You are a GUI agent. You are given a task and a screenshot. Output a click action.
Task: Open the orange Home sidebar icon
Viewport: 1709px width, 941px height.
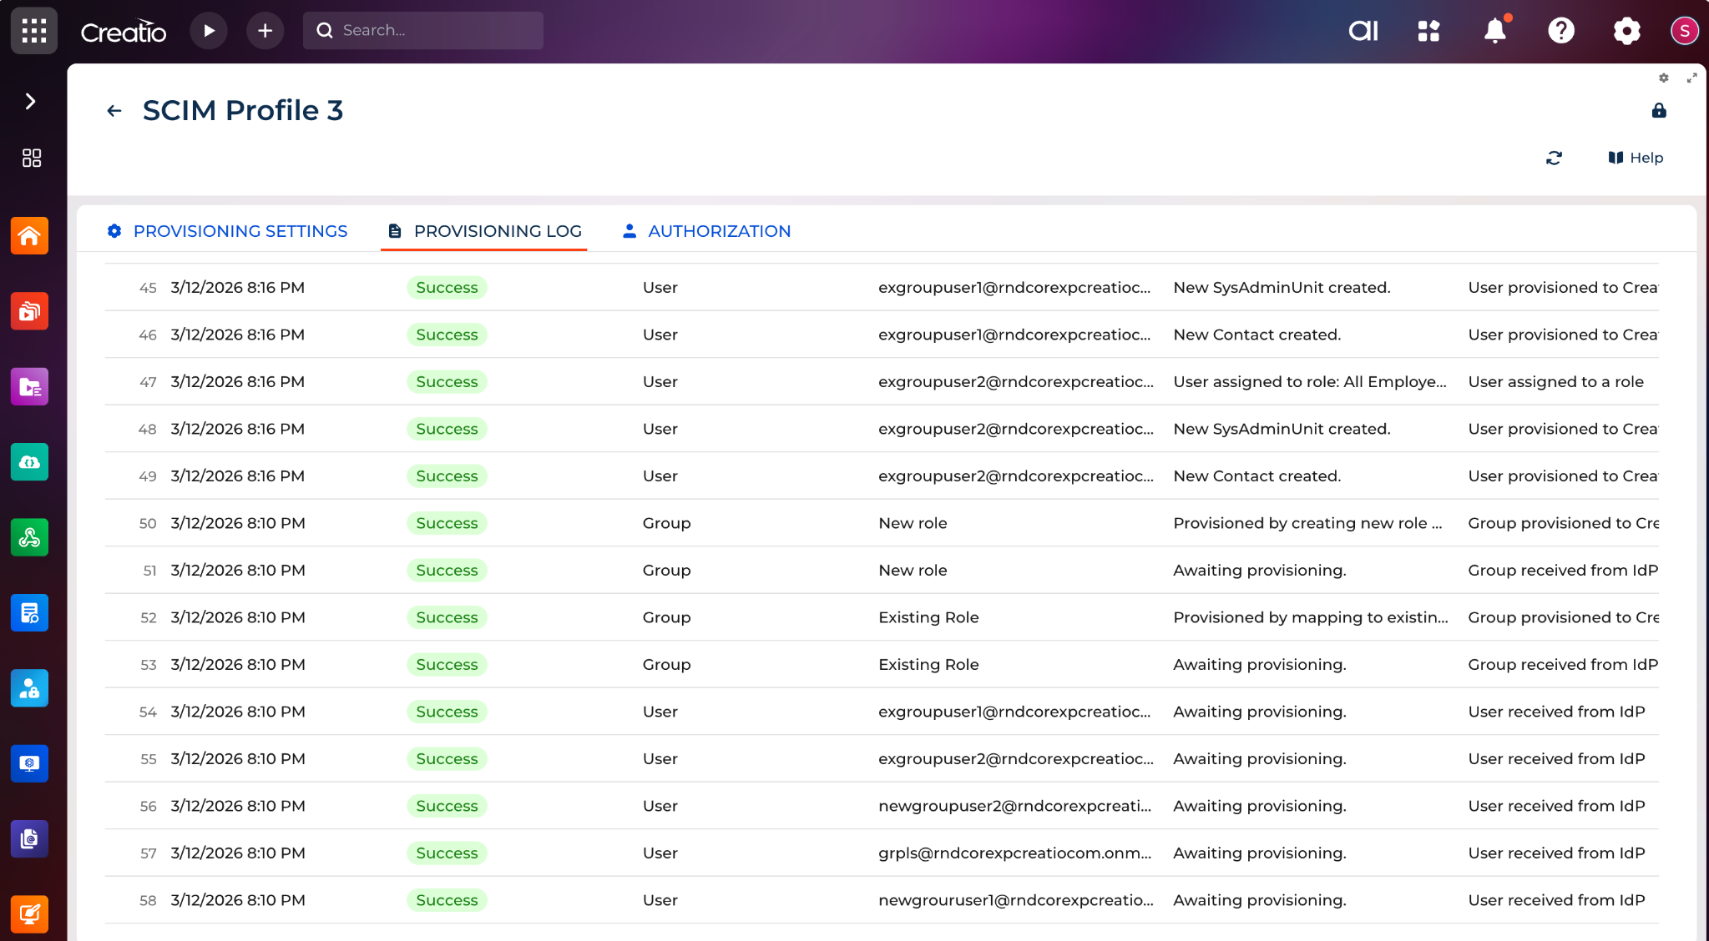29,236
